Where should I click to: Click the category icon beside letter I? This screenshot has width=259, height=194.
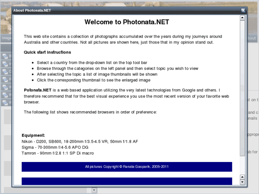5,64
